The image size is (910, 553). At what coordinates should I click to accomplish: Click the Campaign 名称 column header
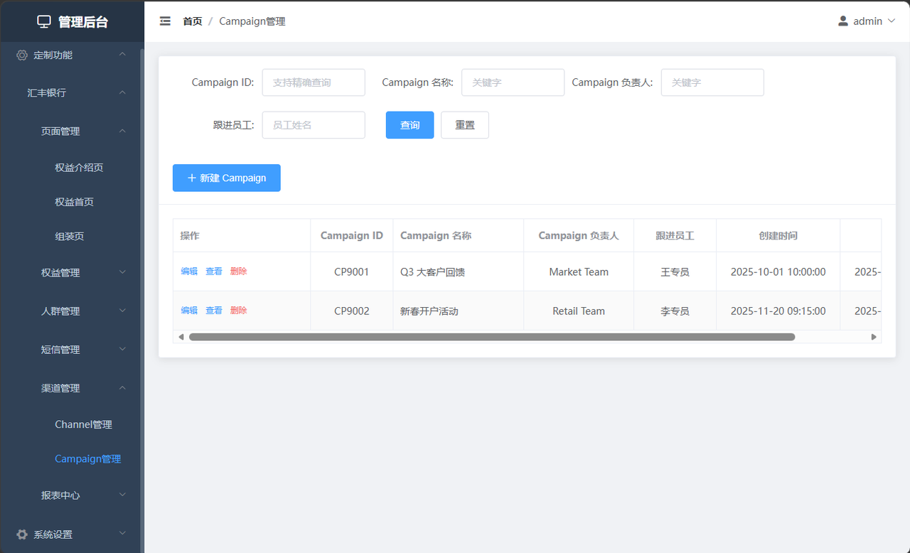click(459, 235)
